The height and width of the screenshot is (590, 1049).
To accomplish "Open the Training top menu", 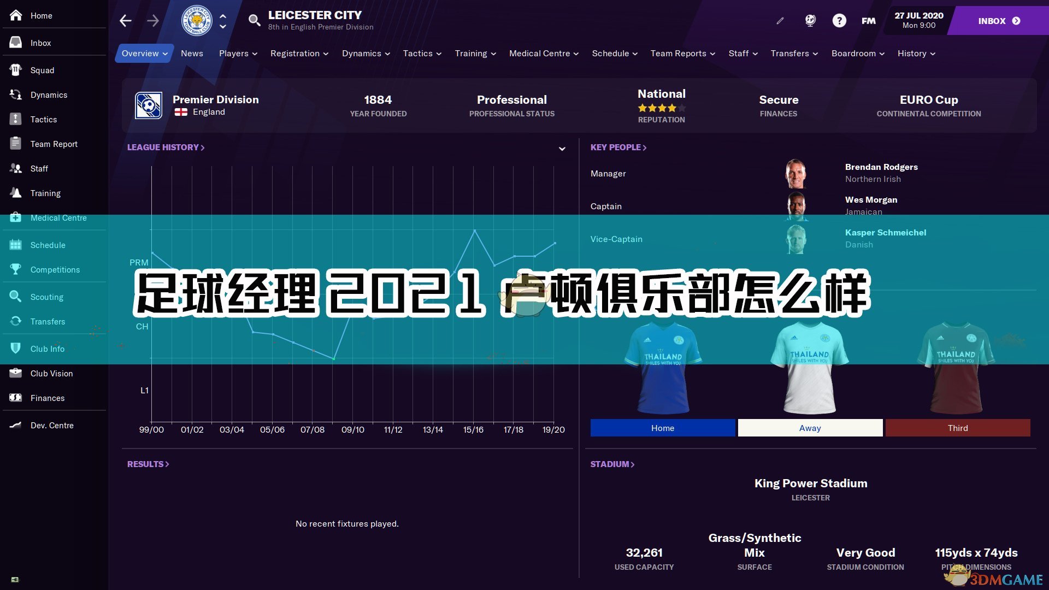I will click(x=475, y=54).
